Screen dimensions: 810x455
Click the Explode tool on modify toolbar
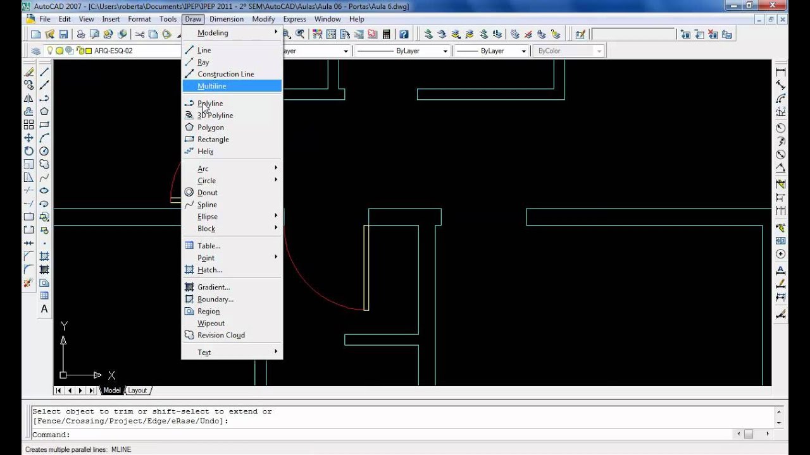(28, 283)
